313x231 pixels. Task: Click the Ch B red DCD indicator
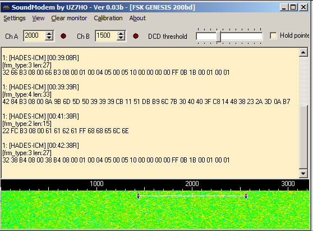[x=136, y=36]
